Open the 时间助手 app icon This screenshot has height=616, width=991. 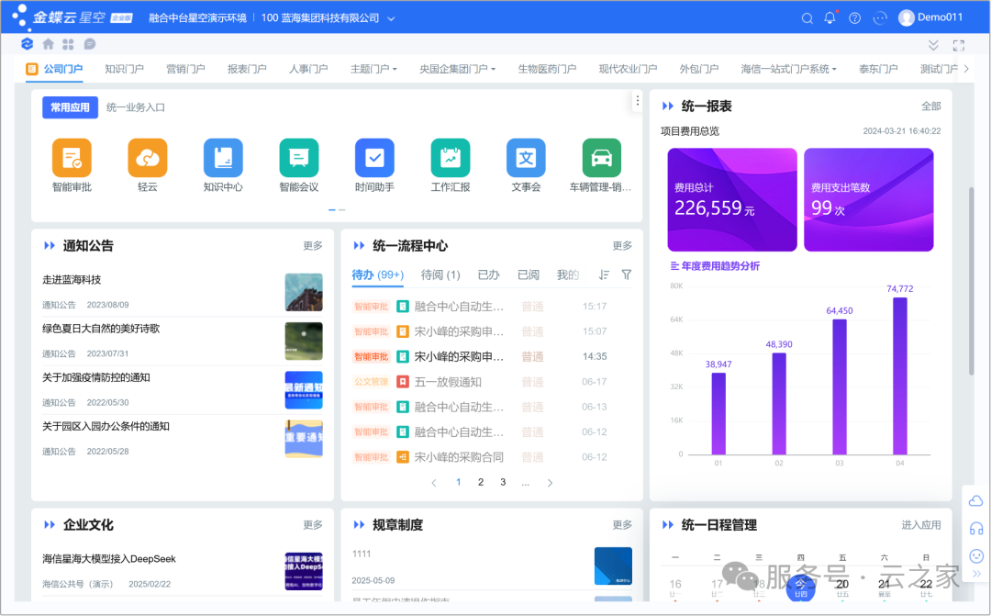pyautogui.click(x=374, y=157)
